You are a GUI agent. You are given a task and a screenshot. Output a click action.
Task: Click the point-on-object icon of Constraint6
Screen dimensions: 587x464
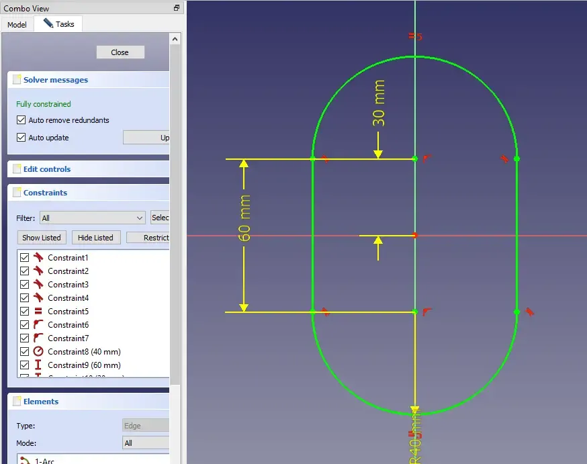click(38, 324)
